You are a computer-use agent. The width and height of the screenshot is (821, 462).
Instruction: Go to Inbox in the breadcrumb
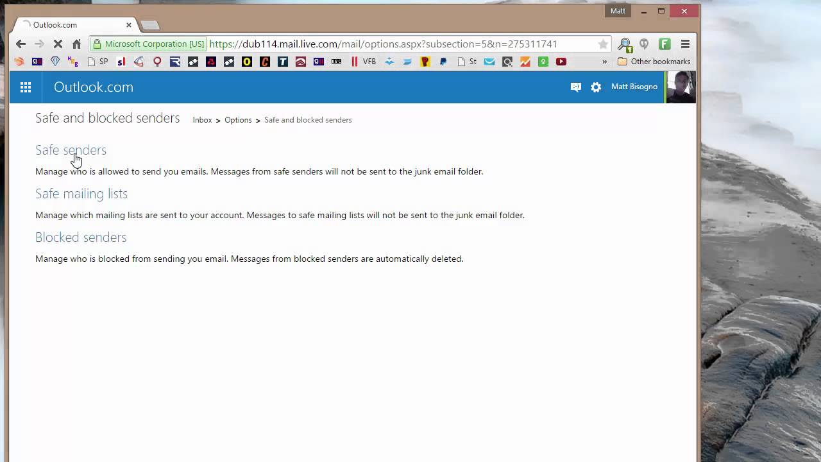[202, 120]
